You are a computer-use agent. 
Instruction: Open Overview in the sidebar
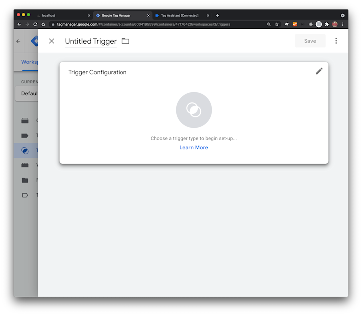26,121
